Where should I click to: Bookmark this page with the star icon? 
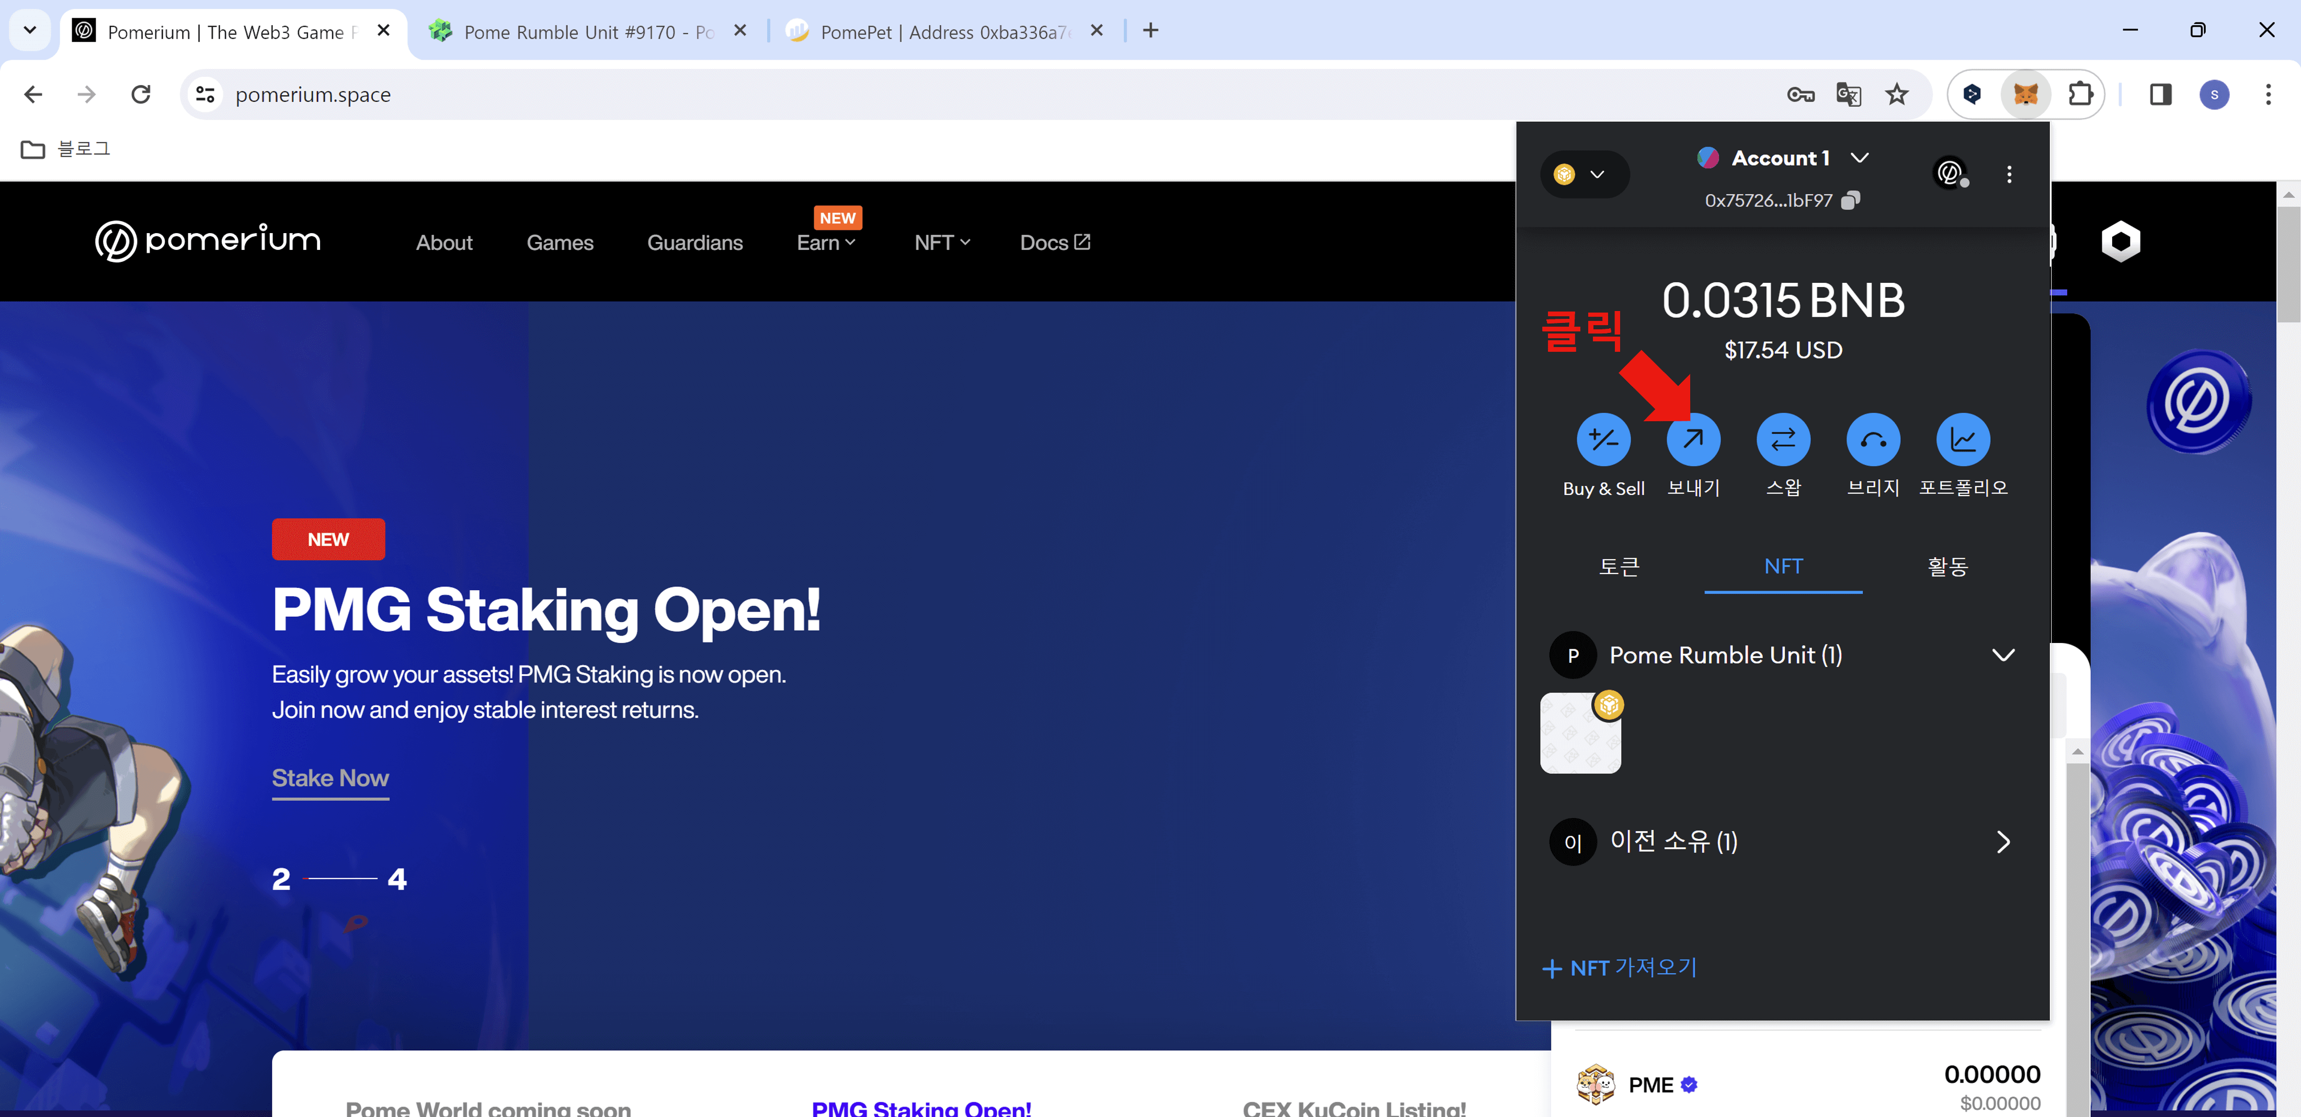tap(1896, 94)
